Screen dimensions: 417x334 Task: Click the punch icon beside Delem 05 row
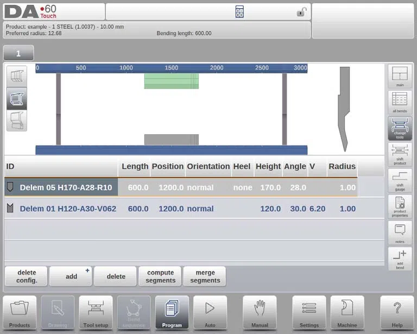[10, 187]
